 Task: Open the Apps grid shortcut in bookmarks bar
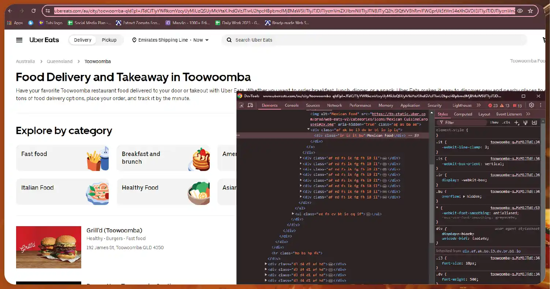point(15,23)
